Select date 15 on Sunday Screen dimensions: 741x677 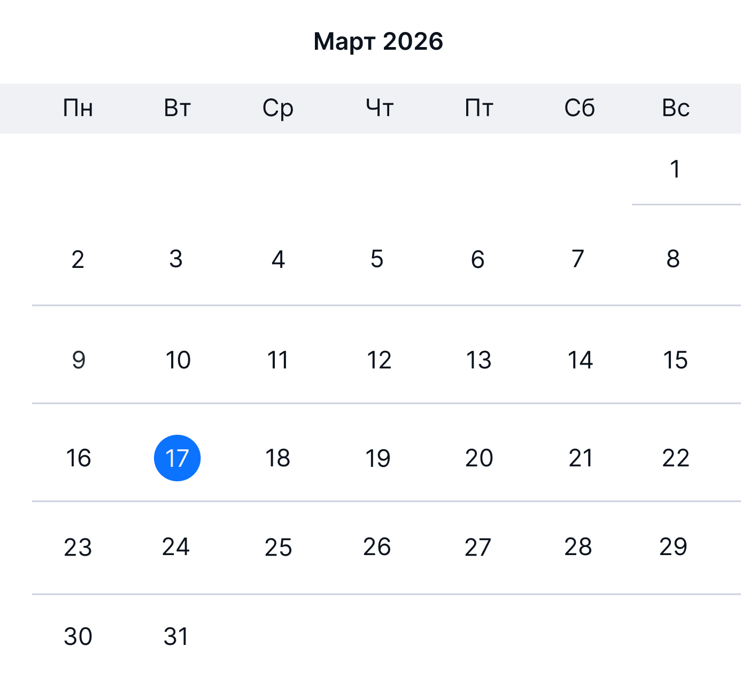click(x=675, y=360)
